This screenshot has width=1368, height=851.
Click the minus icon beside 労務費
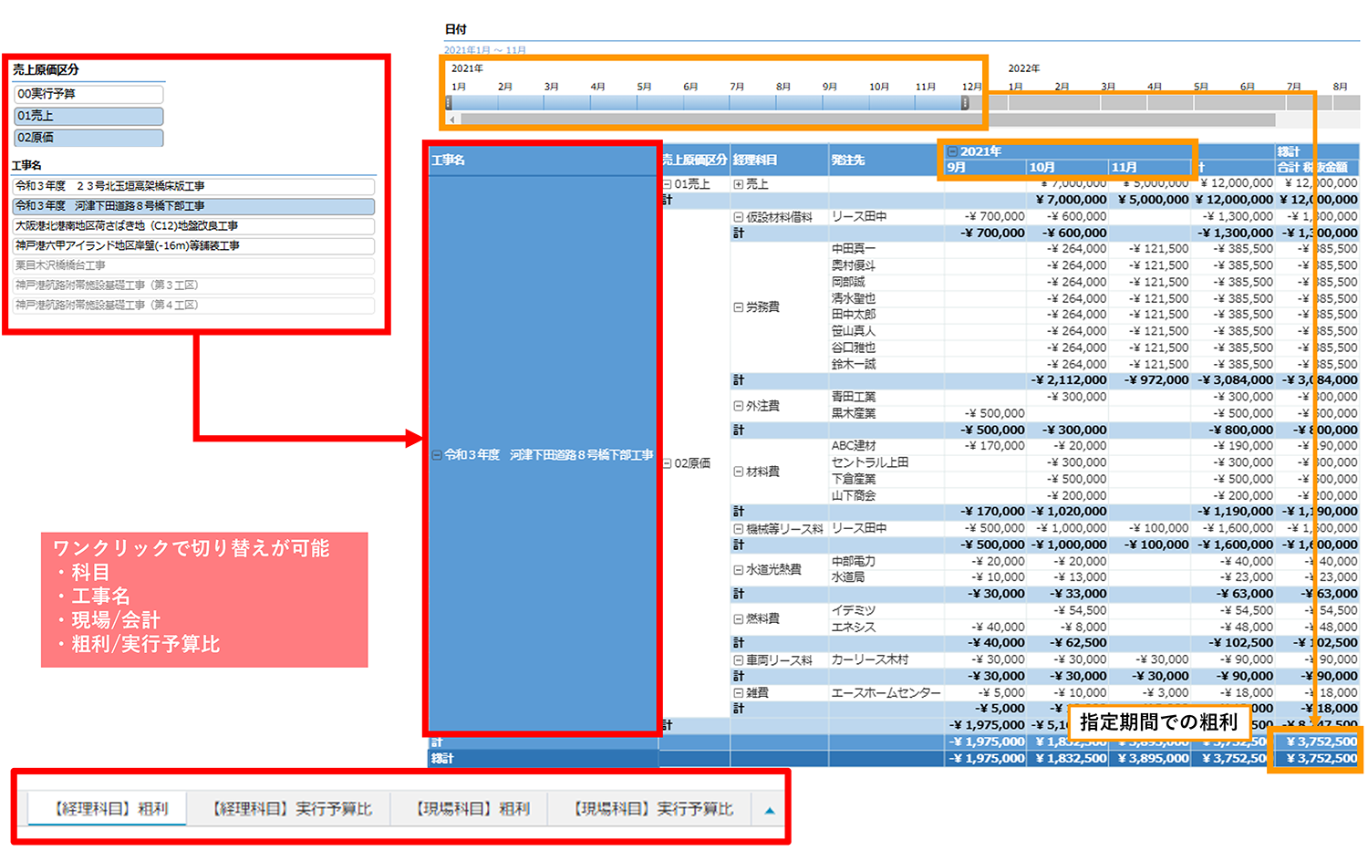click(x=738, y=307)
